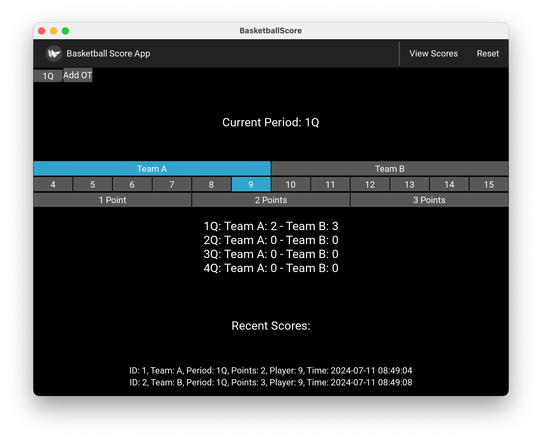Choose player number 12
This screenshot has height=440, width=542.
point(370,184)
